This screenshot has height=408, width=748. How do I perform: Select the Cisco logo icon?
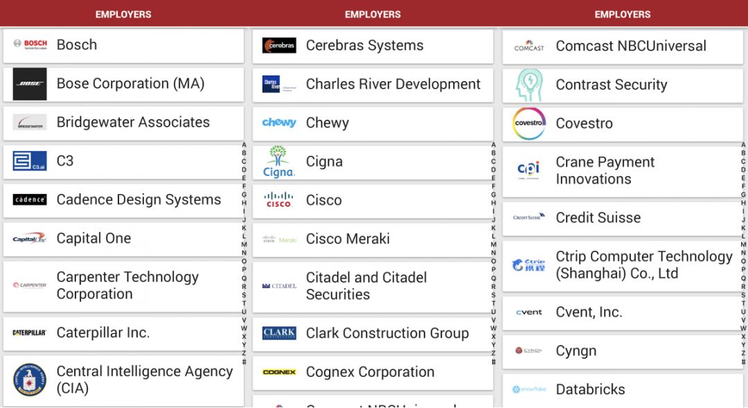coord(279,200)
